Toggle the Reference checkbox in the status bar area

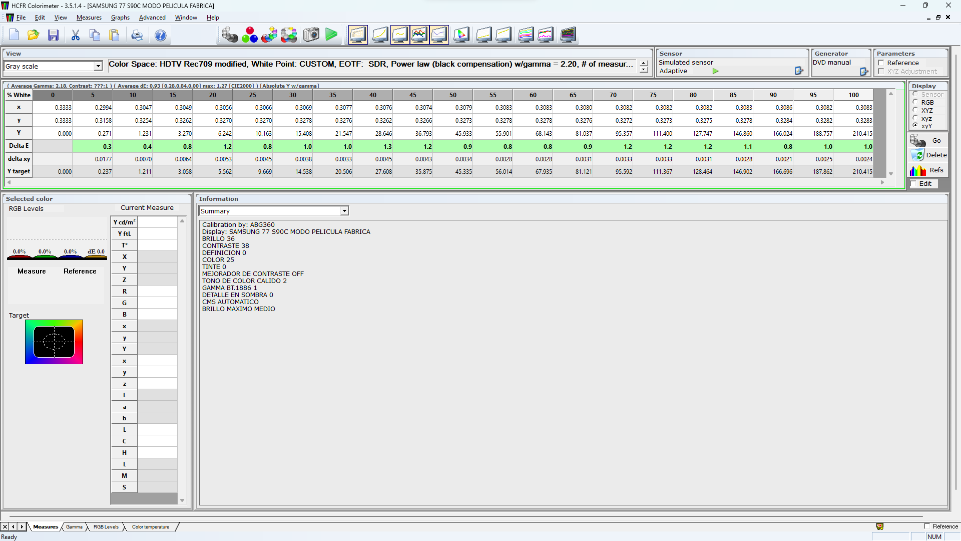[927, 526]
